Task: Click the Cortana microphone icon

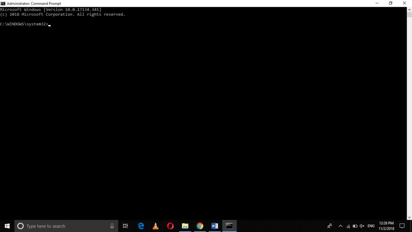Action: pos(112,226)
